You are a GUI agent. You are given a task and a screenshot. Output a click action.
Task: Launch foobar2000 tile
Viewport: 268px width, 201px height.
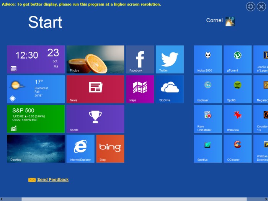click(208, 59)
